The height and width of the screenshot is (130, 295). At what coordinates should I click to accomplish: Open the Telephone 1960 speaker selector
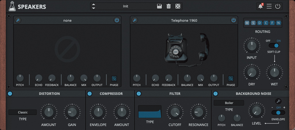pyautogui.click(x=184, y=20)
